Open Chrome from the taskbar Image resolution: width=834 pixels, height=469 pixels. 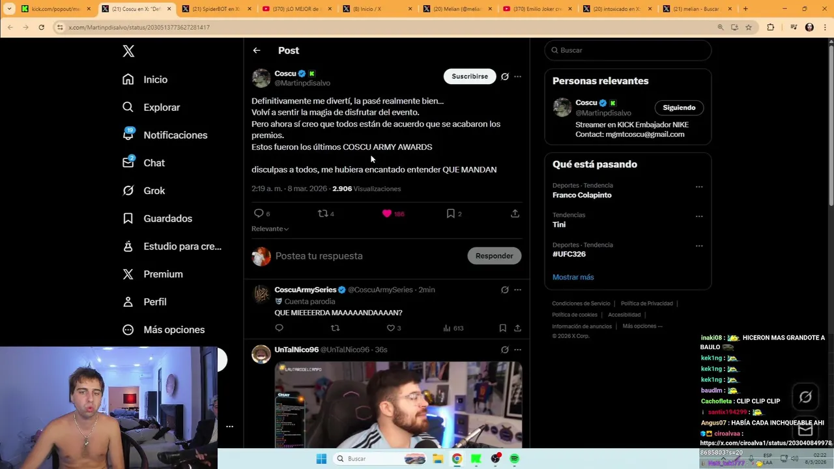tap(457, 459)
